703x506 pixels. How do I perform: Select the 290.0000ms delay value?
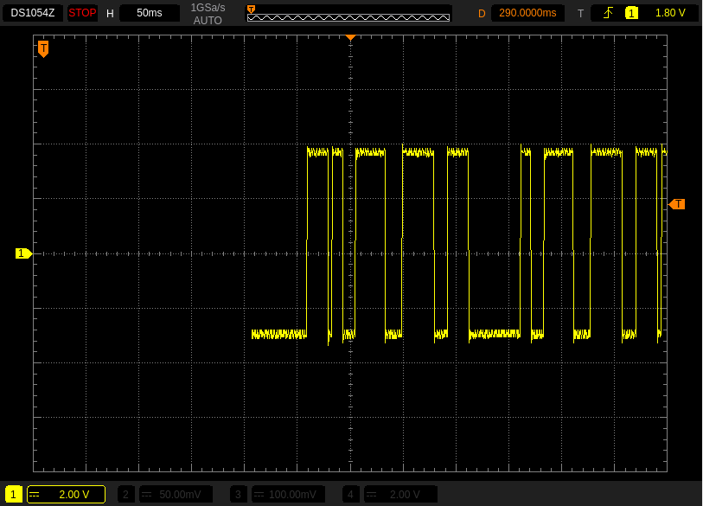tap(527, 13)
